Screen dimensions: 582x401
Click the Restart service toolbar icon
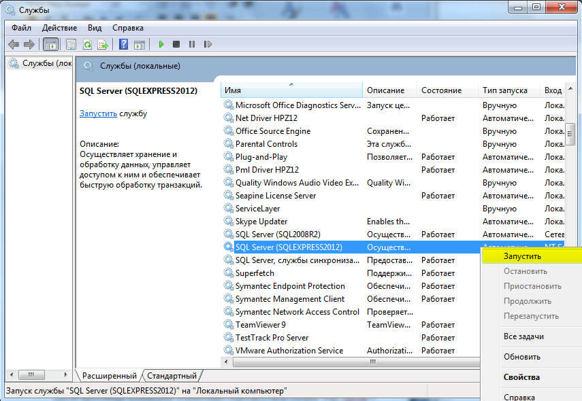208,44
